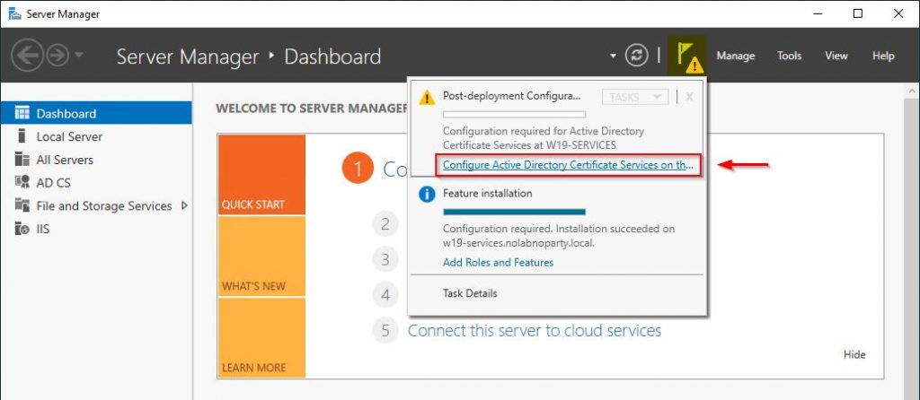920x400 pixels.
Task: Click the IIS role icon
Action: [x=22, y=229]
